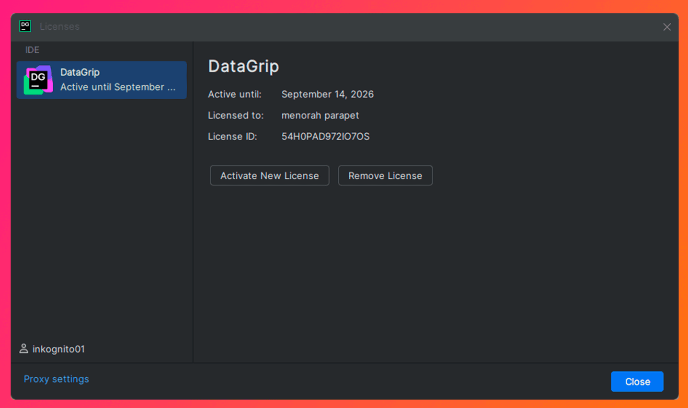This screenshot has height=408, width=688.
Task: Open Proxy settings link
Action: [x=56, y=379]
